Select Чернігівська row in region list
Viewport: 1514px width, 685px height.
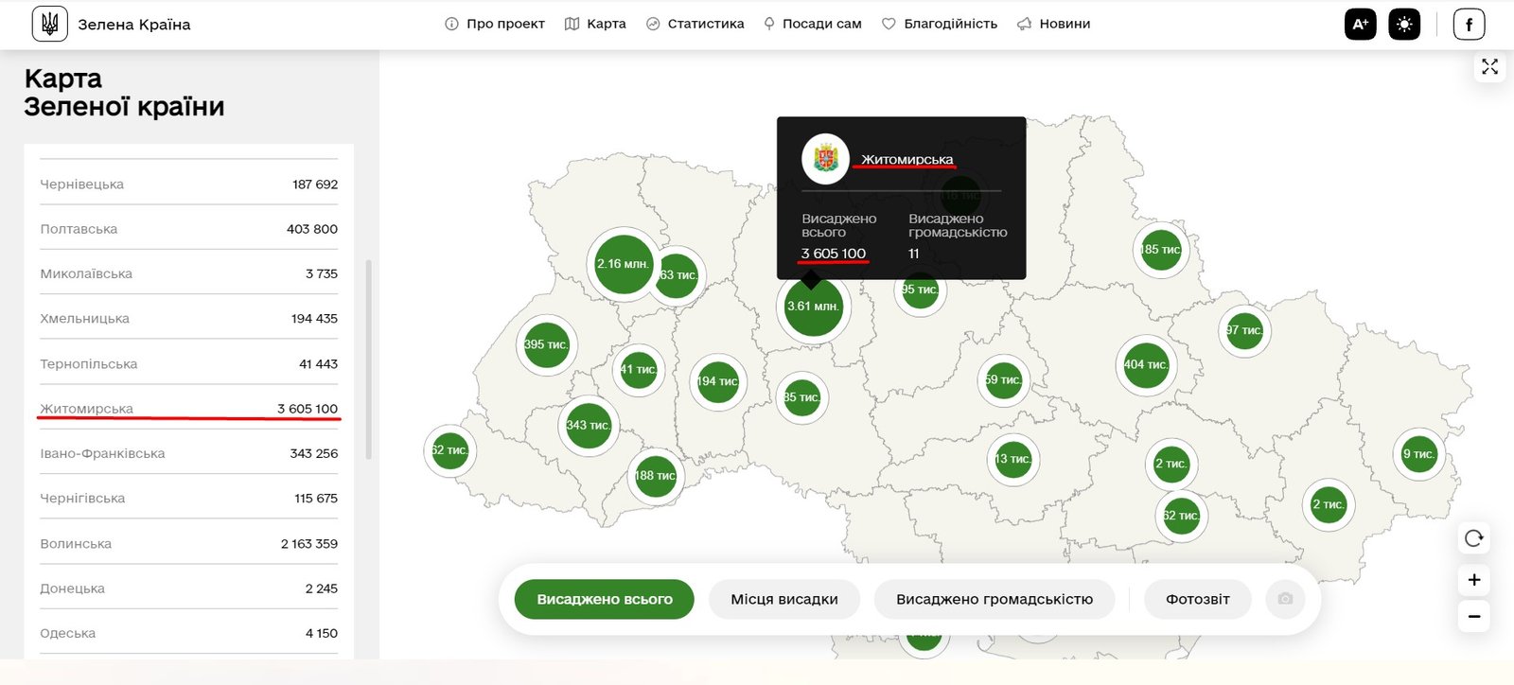189,498
